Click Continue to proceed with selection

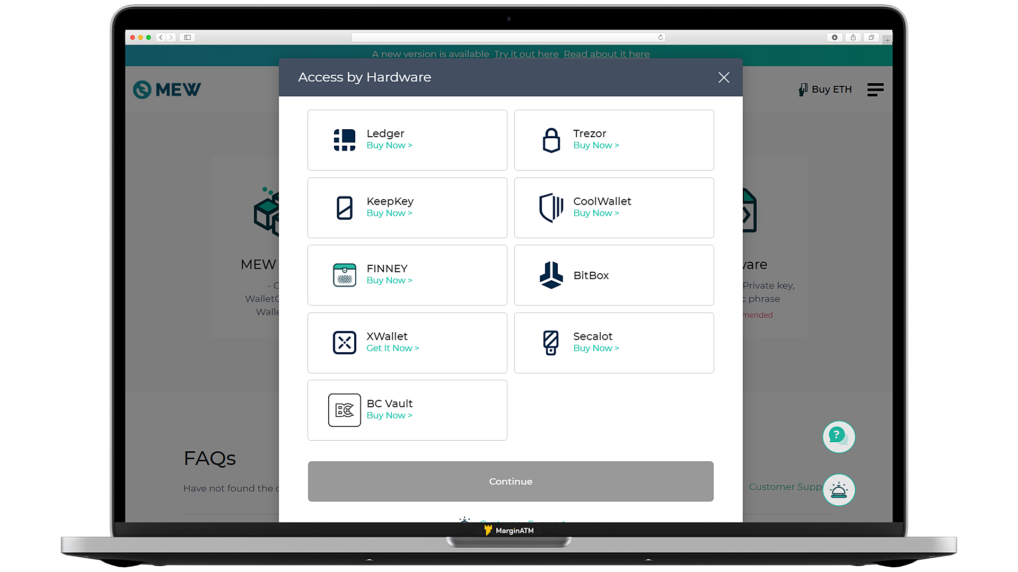click(511, 481)
